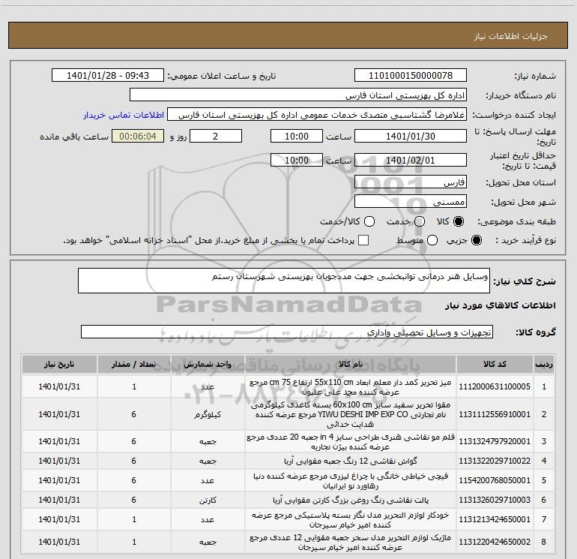The image size is (577, 559).
Task: Select product code 1154200768050001
Action: pyautogui.click(x=495, y=480)
